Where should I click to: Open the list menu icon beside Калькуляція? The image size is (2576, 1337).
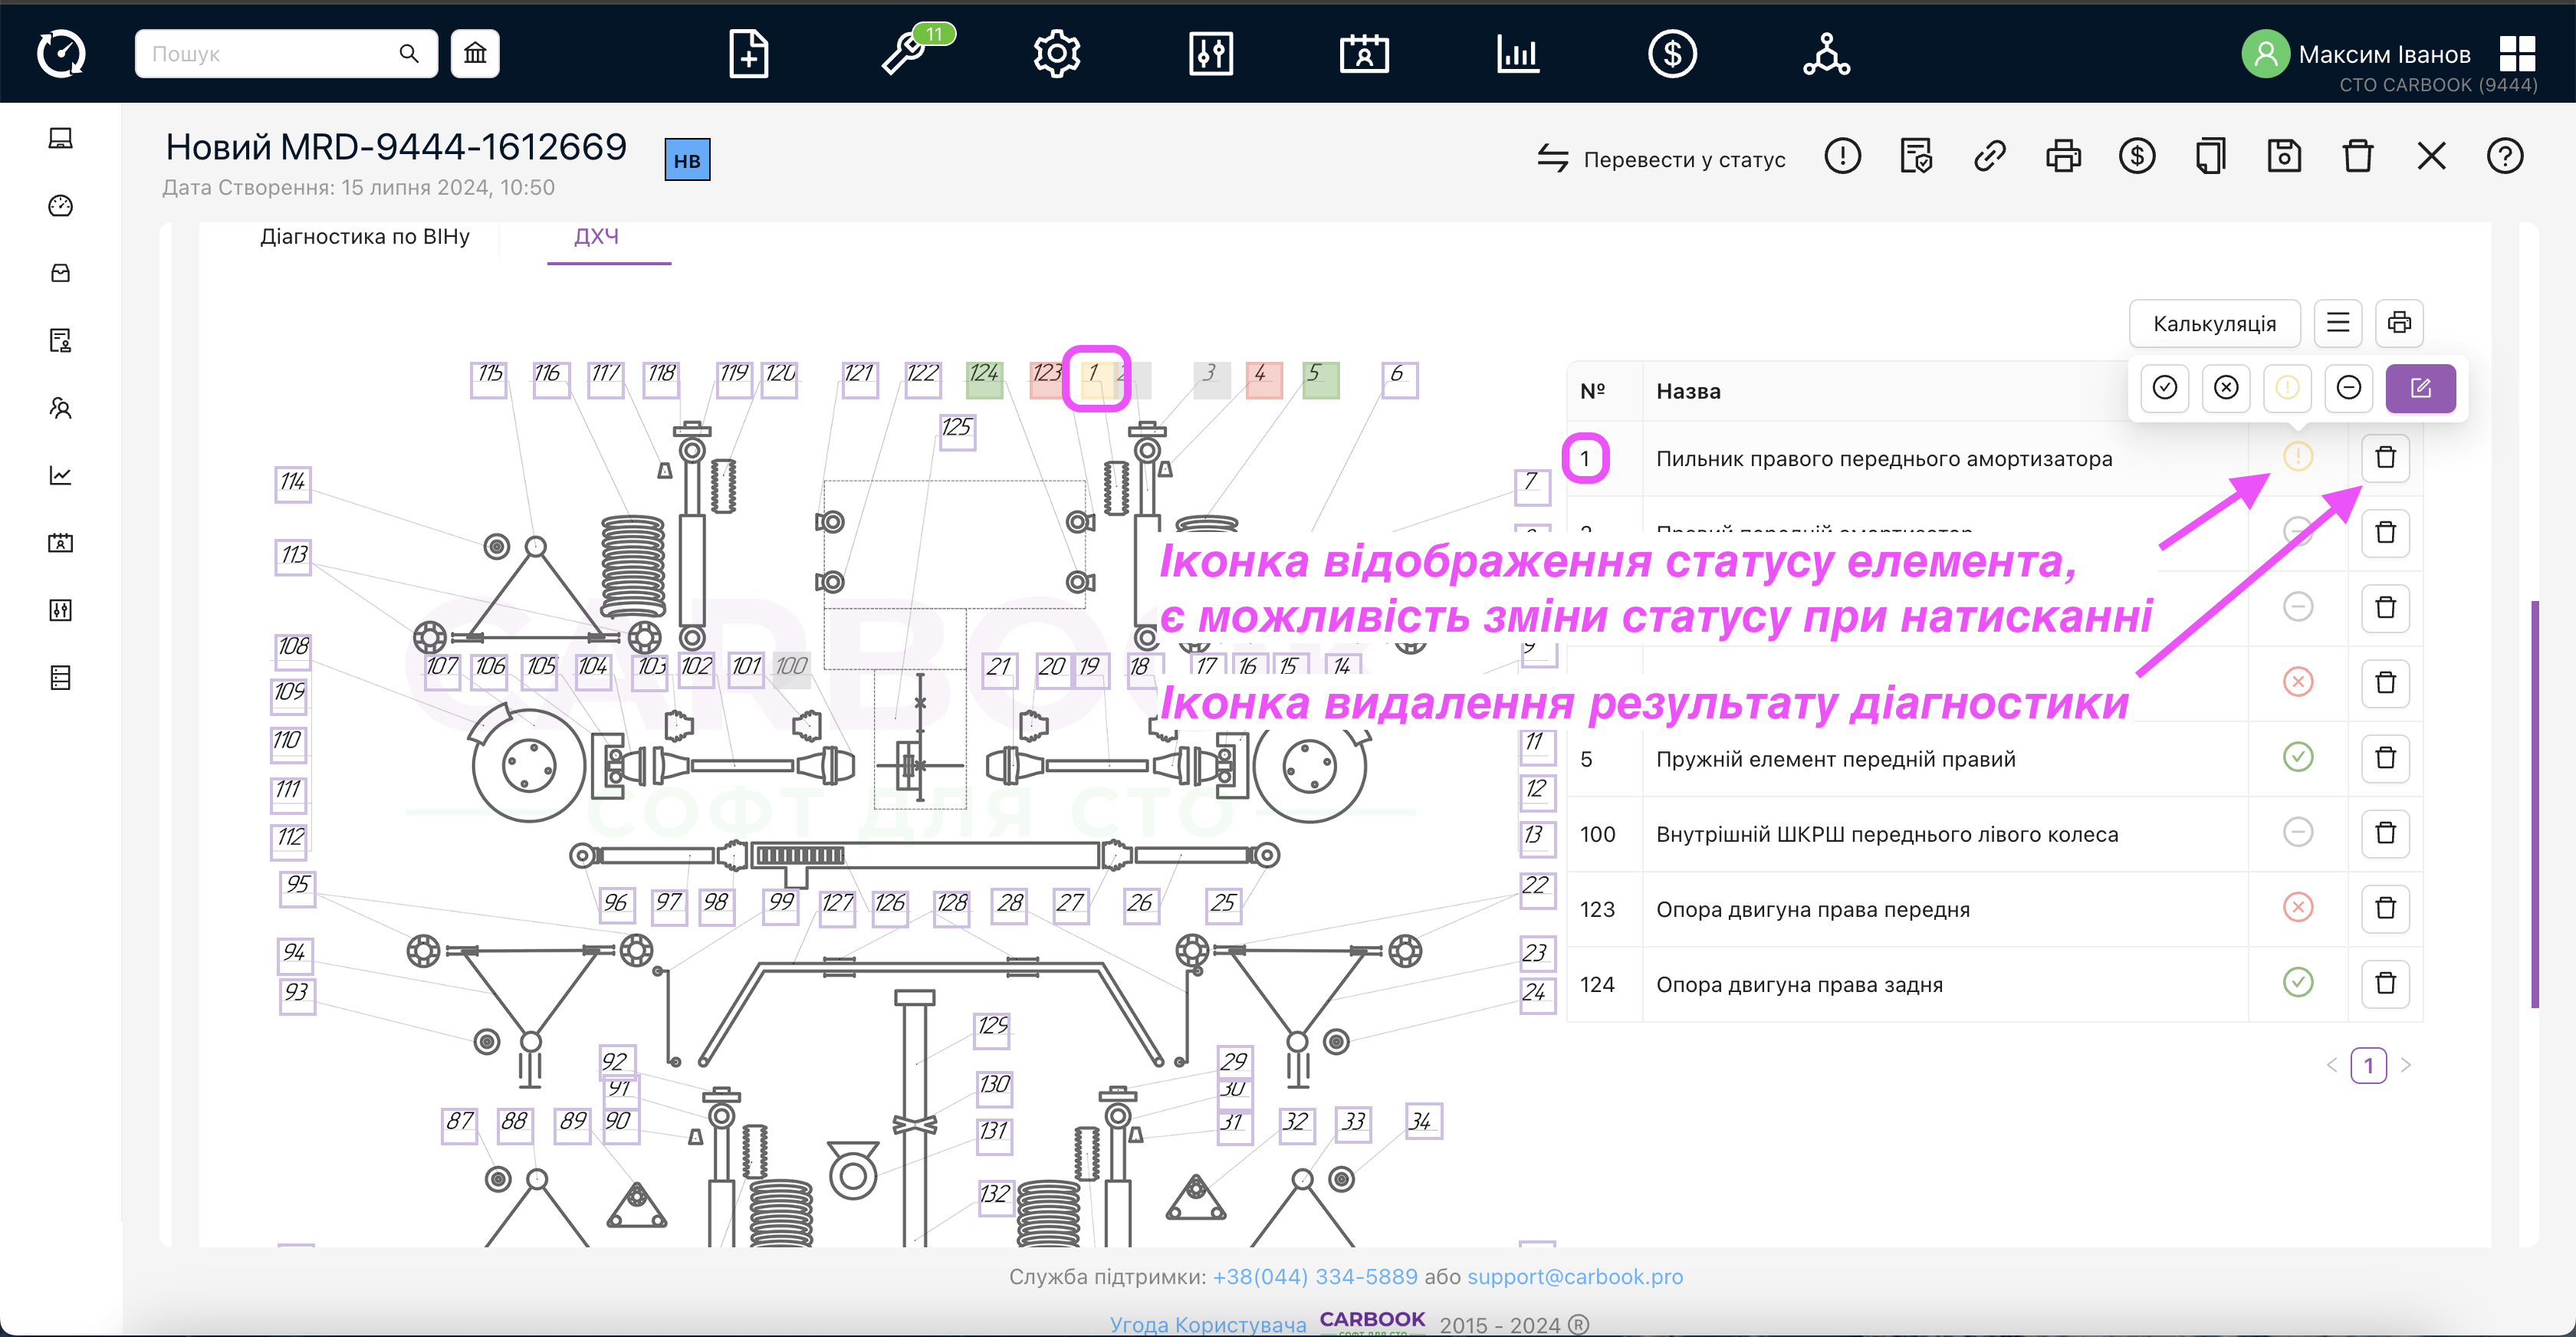(x=2338, y=322)
